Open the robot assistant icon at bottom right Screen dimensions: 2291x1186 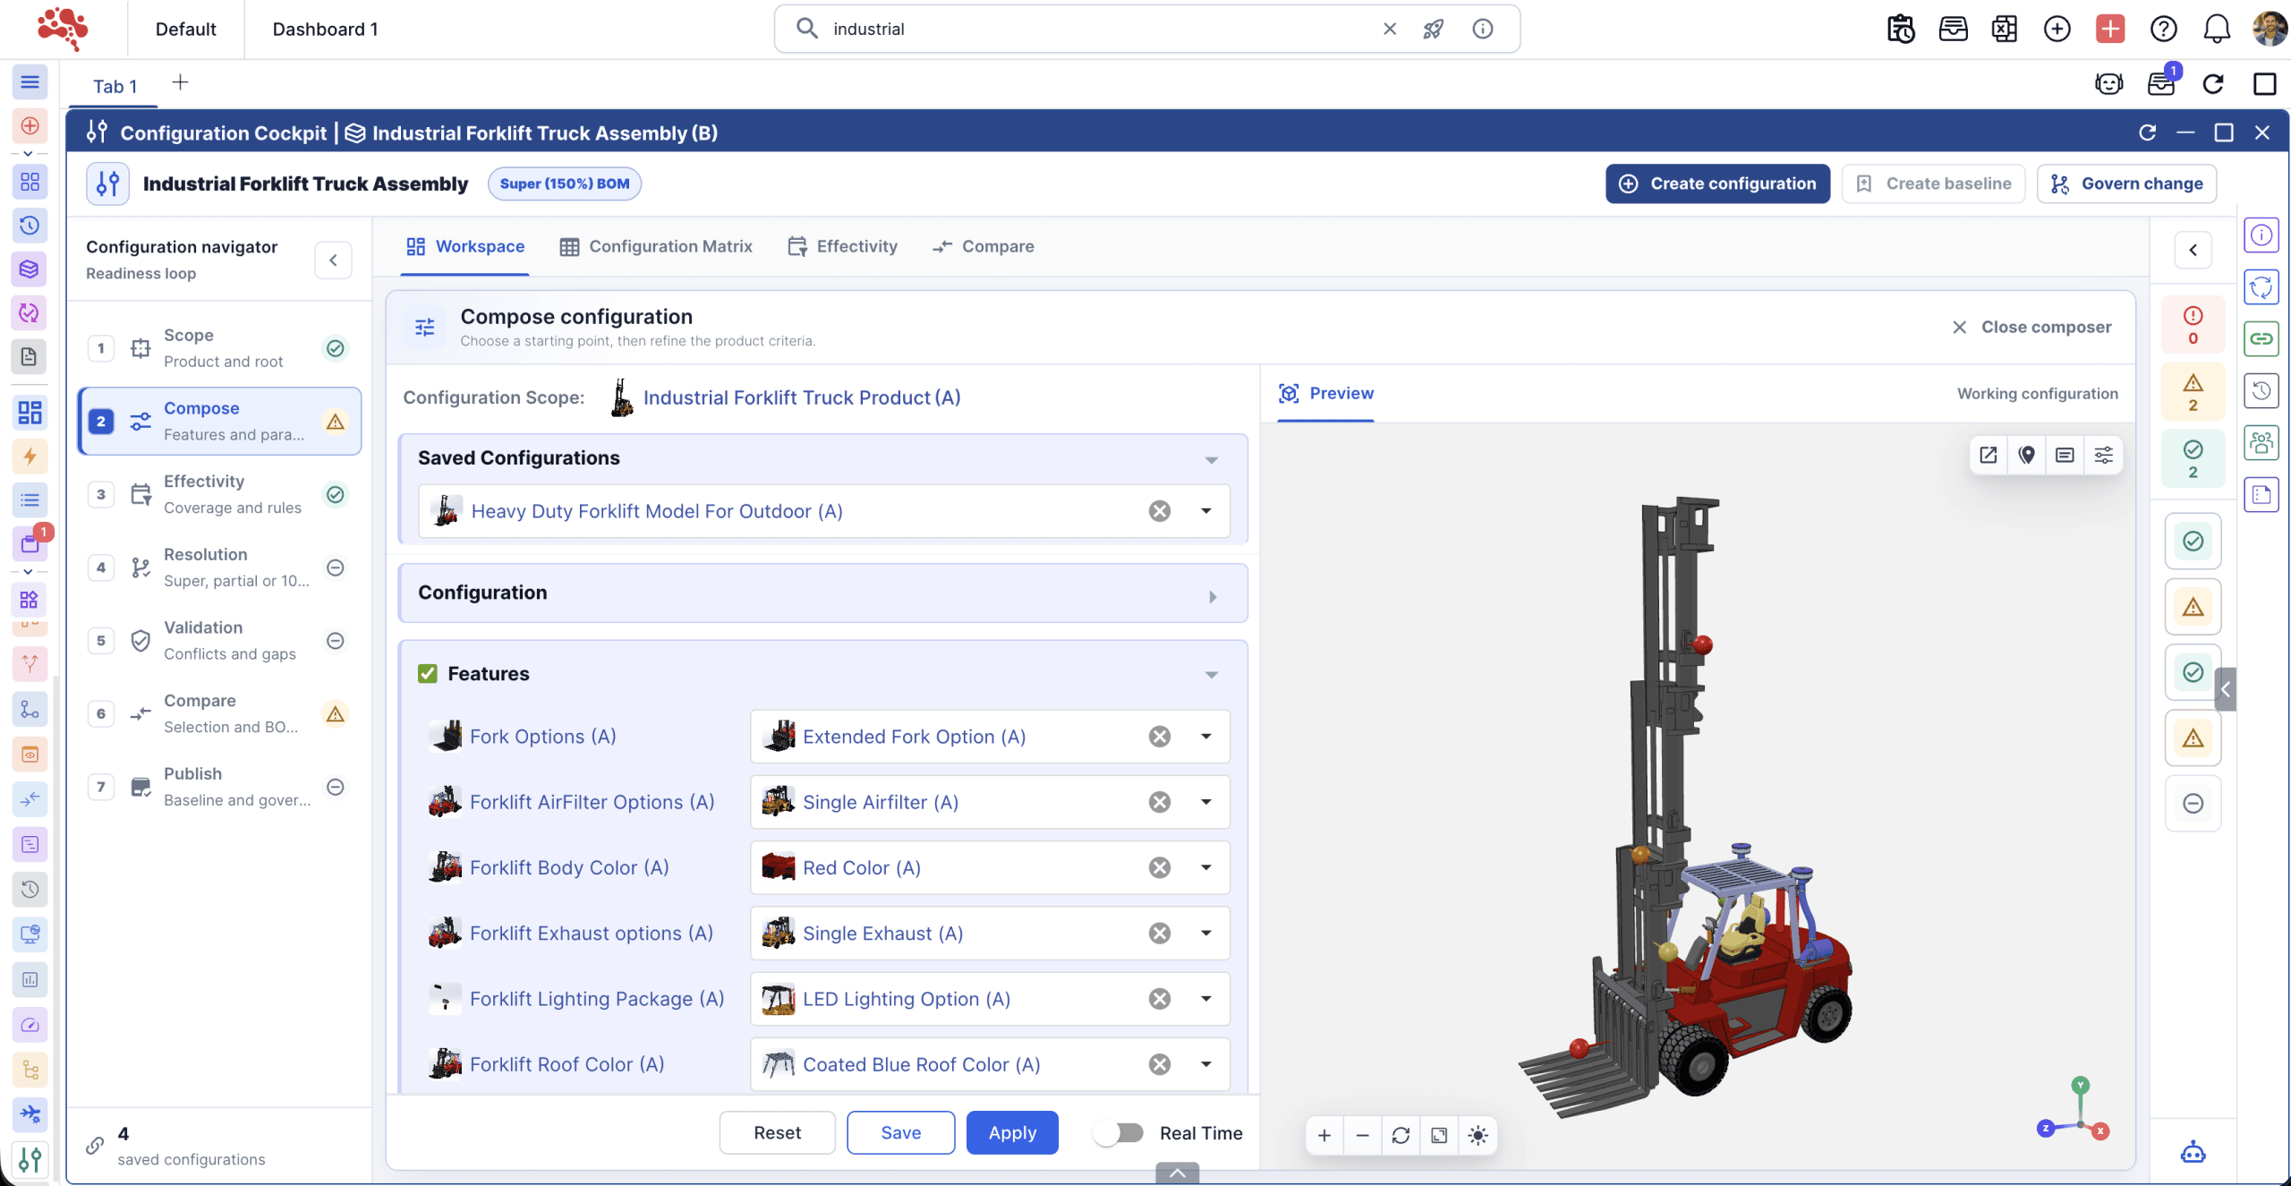2193,1152
